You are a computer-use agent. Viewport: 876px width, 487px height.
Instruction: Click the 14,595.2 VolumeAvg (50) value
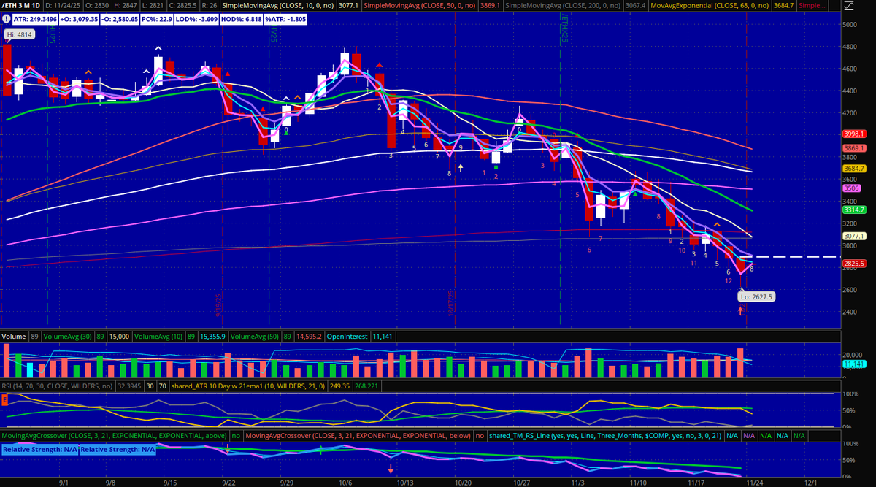coord(307,337)
